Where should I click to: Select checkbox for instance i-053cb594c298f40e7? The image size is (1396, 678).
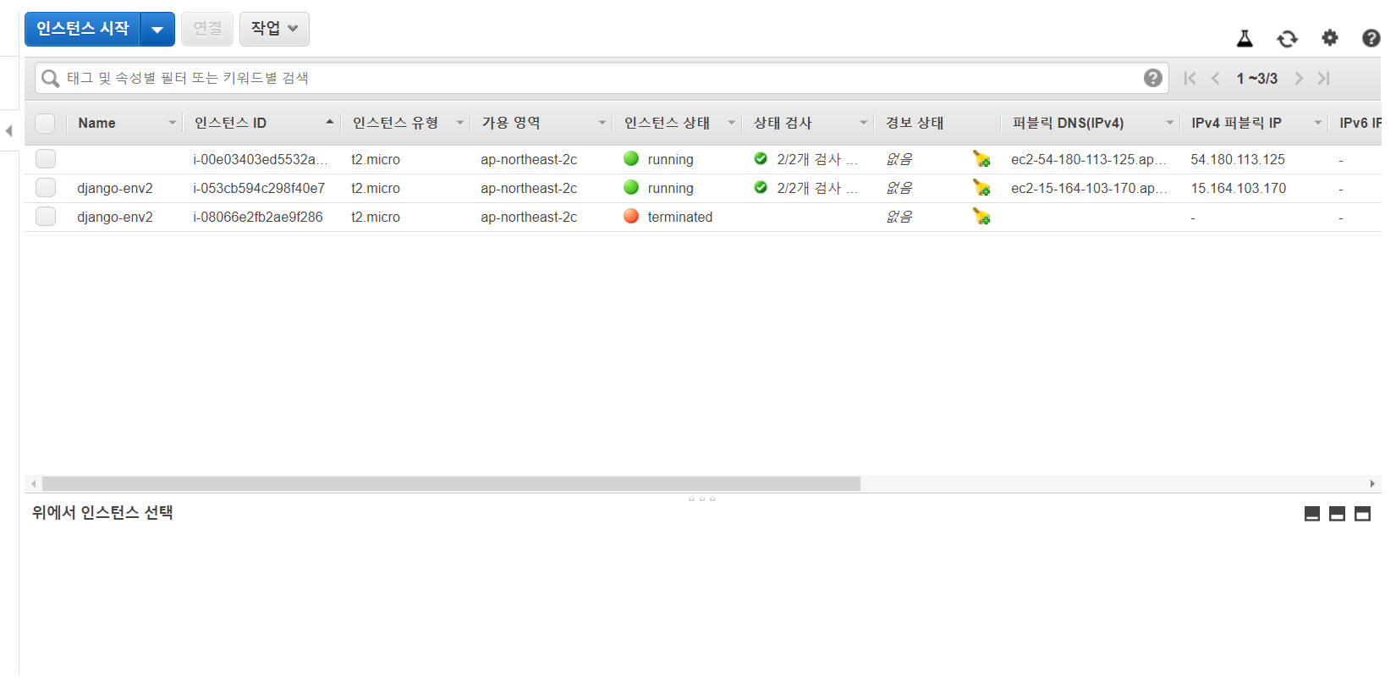pyautogui.click(x=46, y=188)
